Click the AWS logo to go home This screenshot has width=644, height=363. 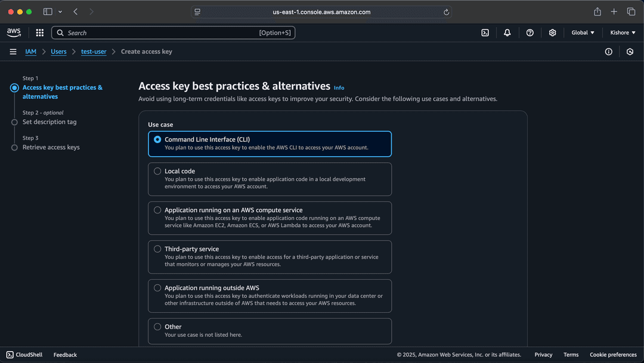click(x=13, y=33)
